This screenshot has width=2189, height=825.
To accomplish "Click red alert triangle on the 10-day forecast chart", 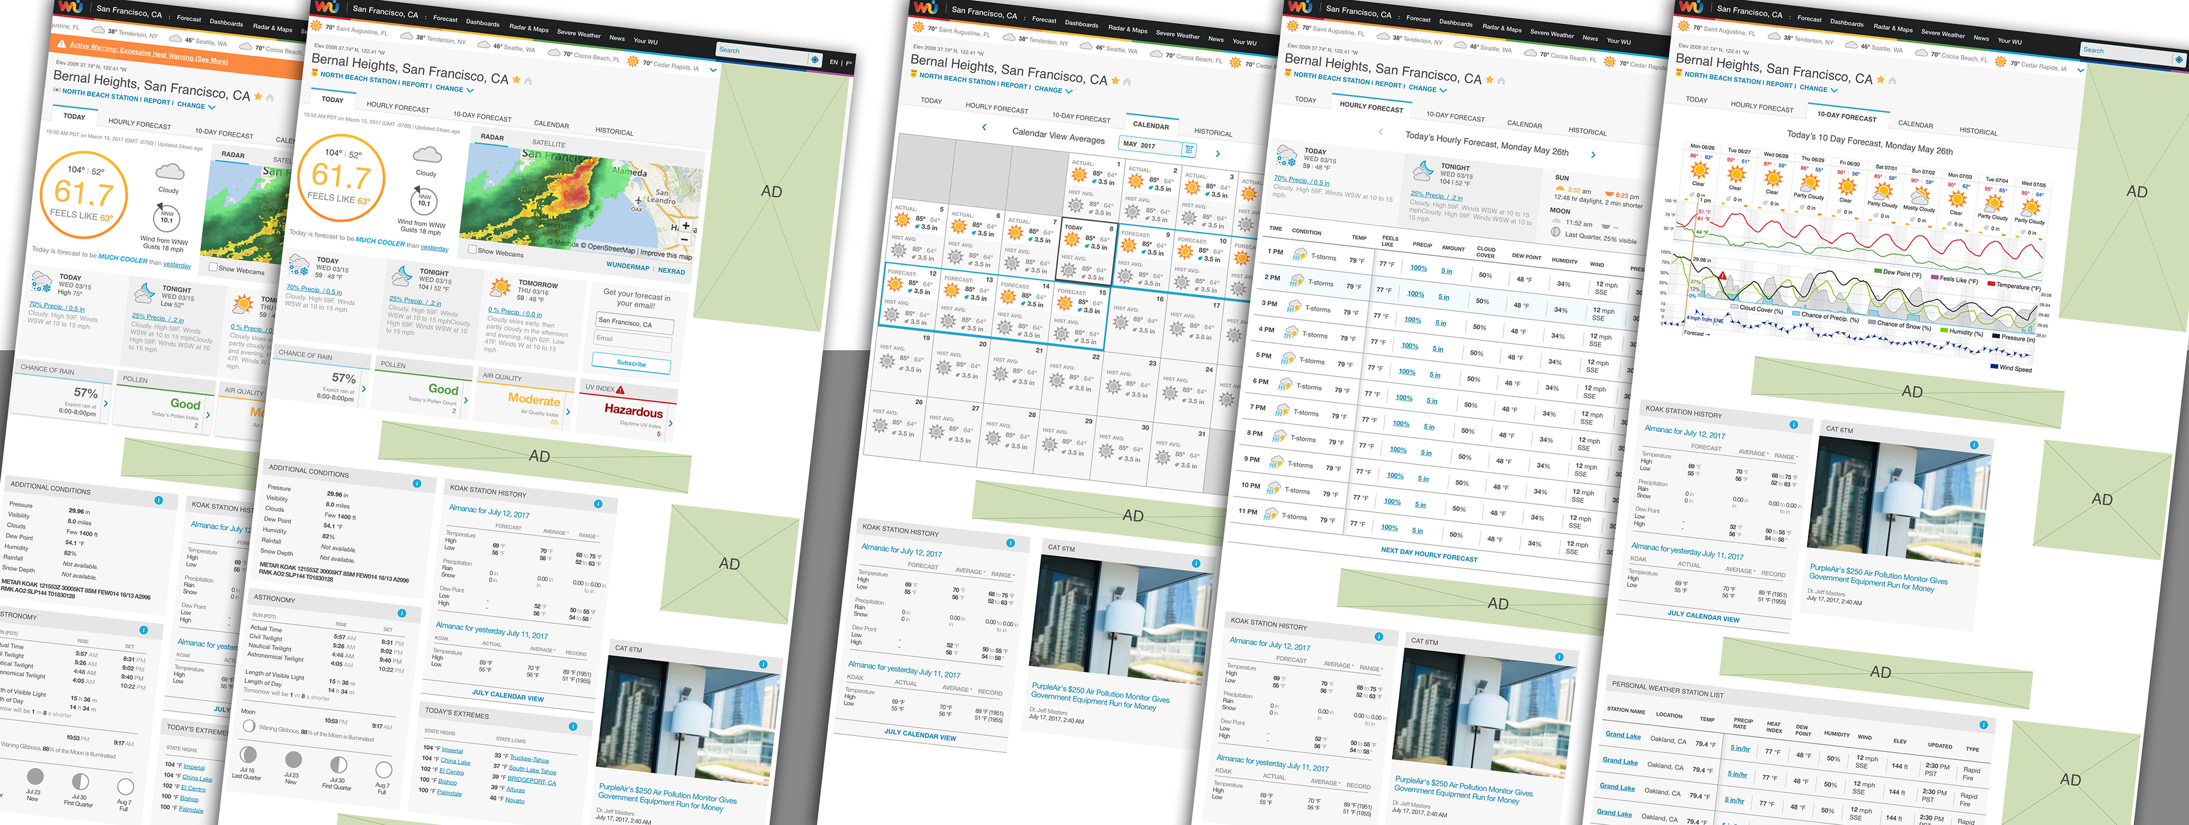I will [1723, 275].
